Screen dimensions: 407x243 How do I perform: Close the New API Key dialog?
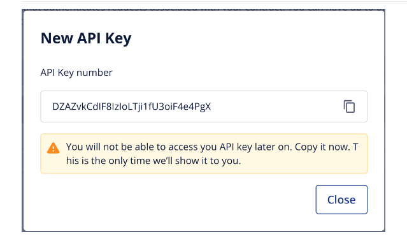(341, 200)
